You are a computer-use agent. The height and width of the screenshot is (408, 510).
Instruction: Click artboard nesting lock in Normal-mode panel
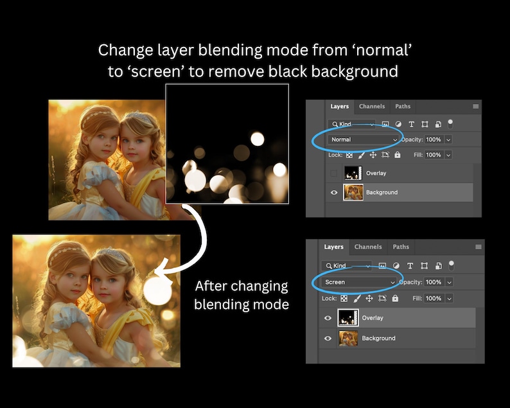[385, 155]
